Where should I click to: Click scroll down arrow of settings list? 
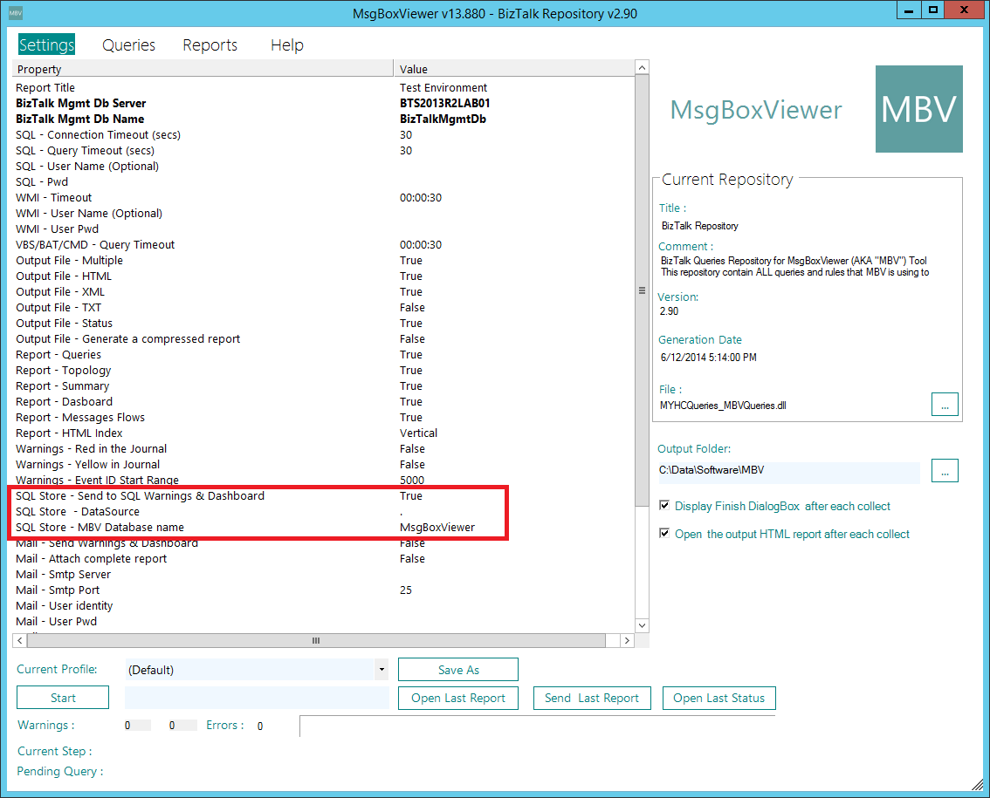click(x=643, y=626)
